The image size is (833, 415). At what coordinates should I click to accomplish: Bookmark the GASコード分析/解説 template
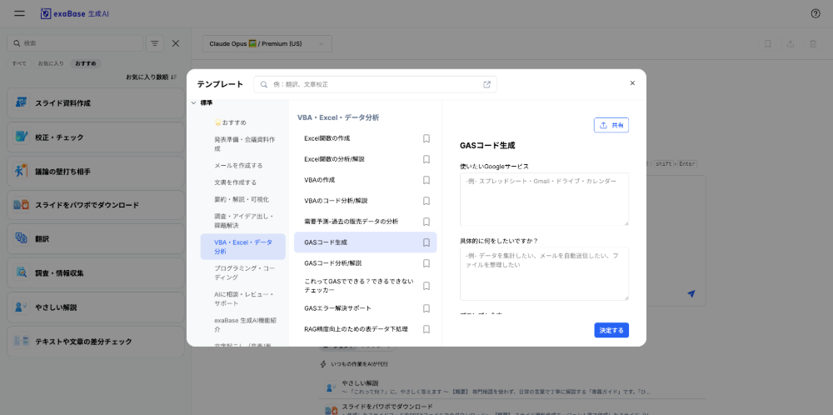point(426,263)
